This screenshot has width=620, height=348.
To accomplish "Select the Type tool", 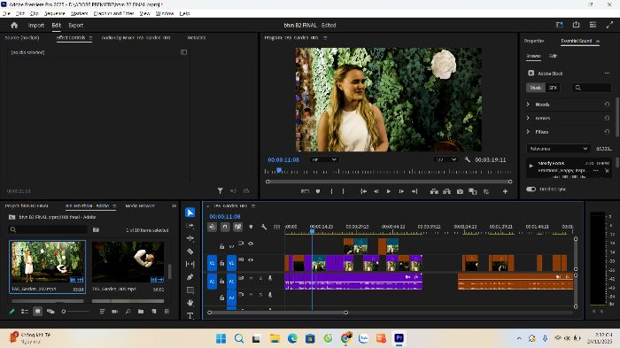I will tap(190, 315).
